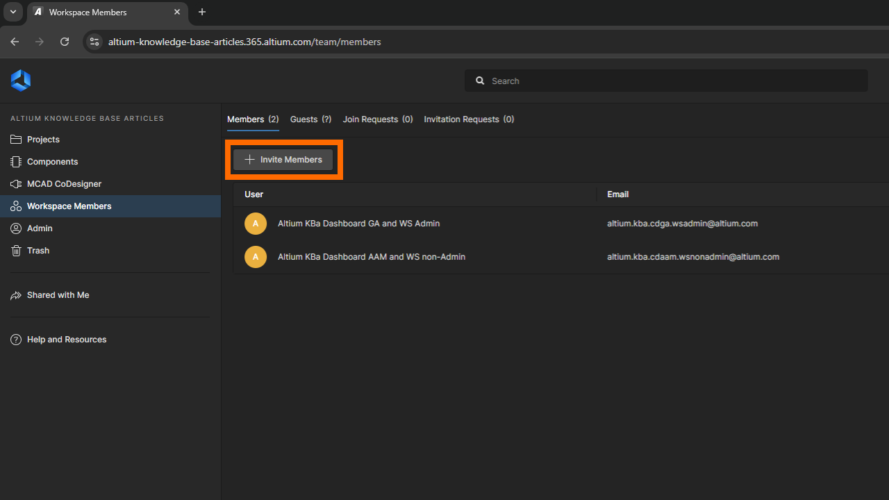Open the Trash folder
Screen dimensions: 889x500
click(38, 251)
